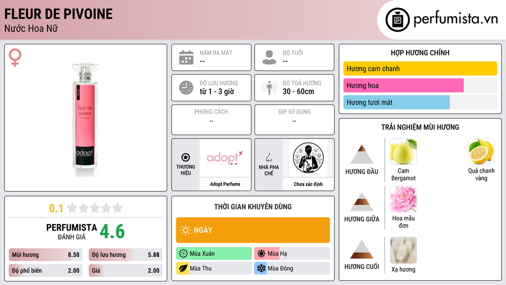Click the 'từ 1 - 3 giờ' longevity value
506x285 pixels.
click(217, 92)
